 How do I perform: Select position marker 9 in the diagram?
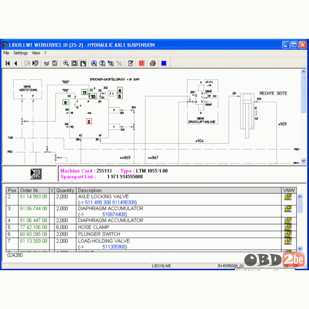pos(65,103)
